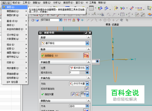Click the blue measuring ruler icon in top toolbar

(x=140, y=8)
